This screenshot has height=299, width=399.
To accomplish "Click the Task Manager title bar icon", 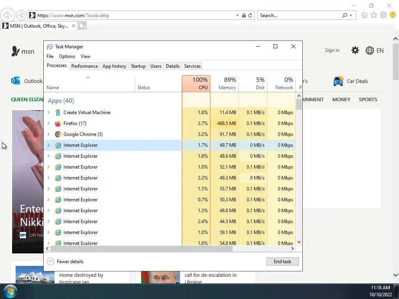I will pos(50,47).
